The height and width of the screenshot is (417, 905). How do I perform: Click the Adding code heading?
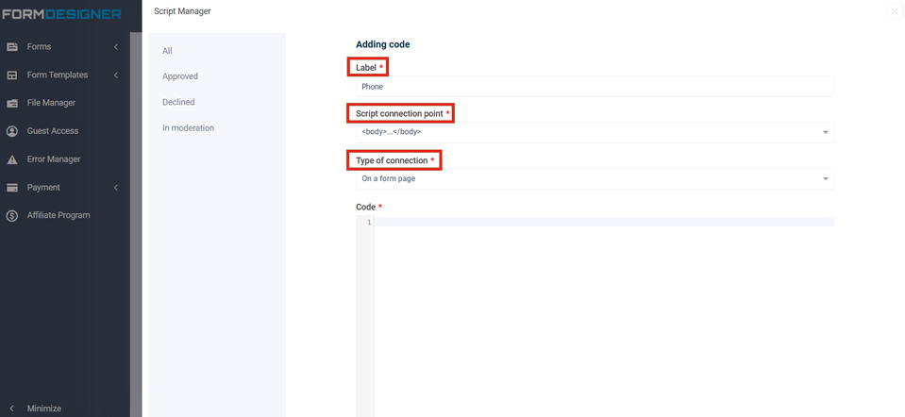tap(382, 44)
